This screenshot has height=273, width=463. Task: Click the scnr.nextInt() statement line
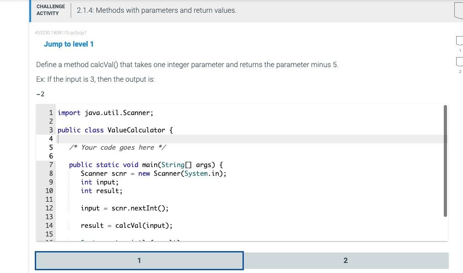pos(125,208)
